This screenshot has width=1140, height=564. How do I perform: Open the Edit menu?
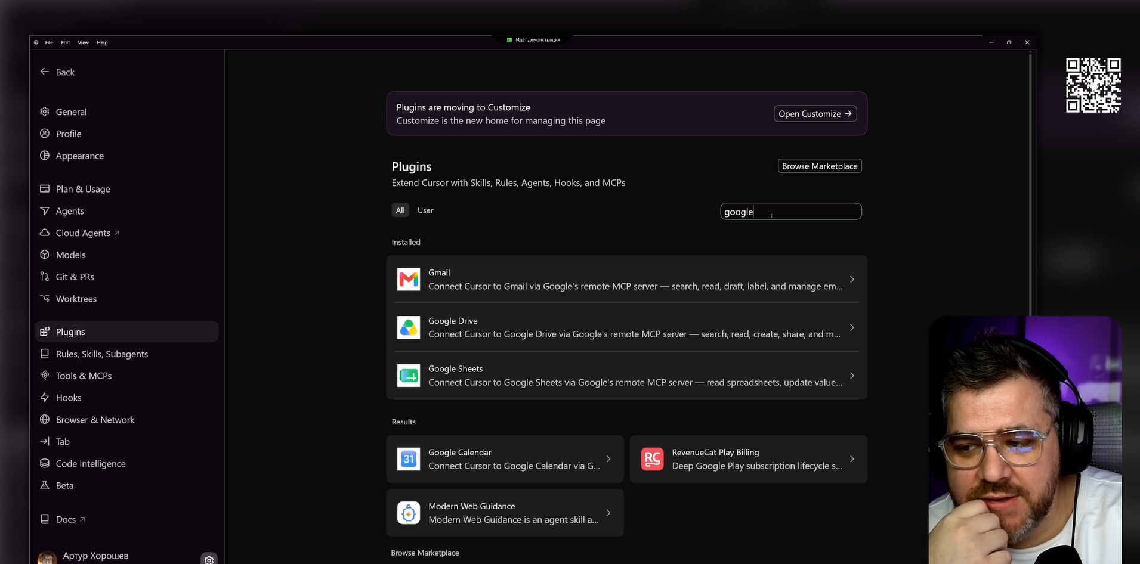pos(66,42)
